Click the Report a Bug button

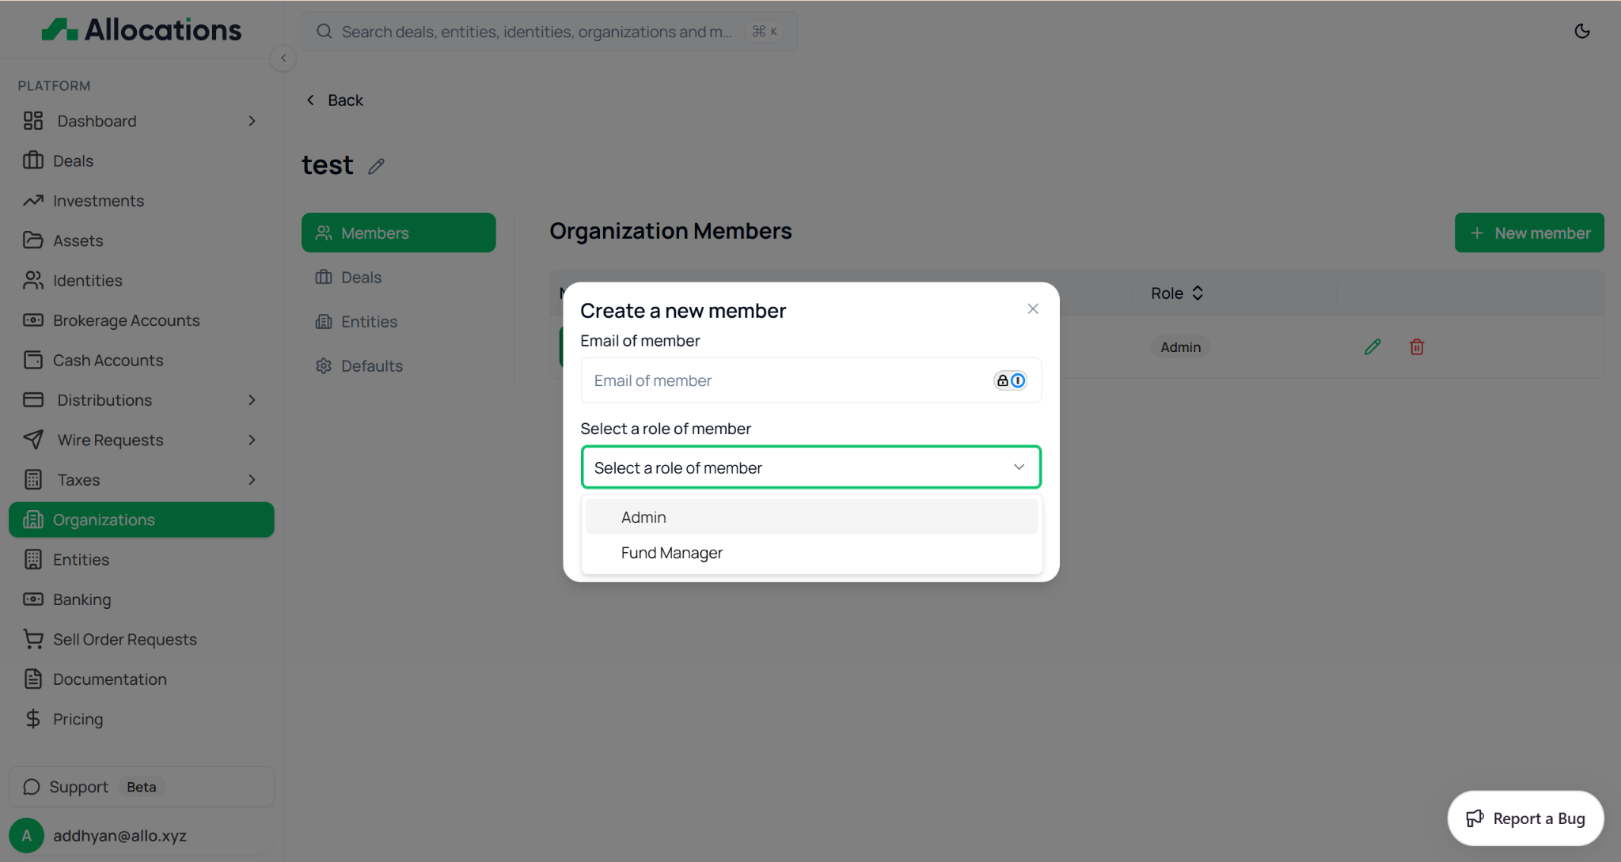tap(1525, 819)
